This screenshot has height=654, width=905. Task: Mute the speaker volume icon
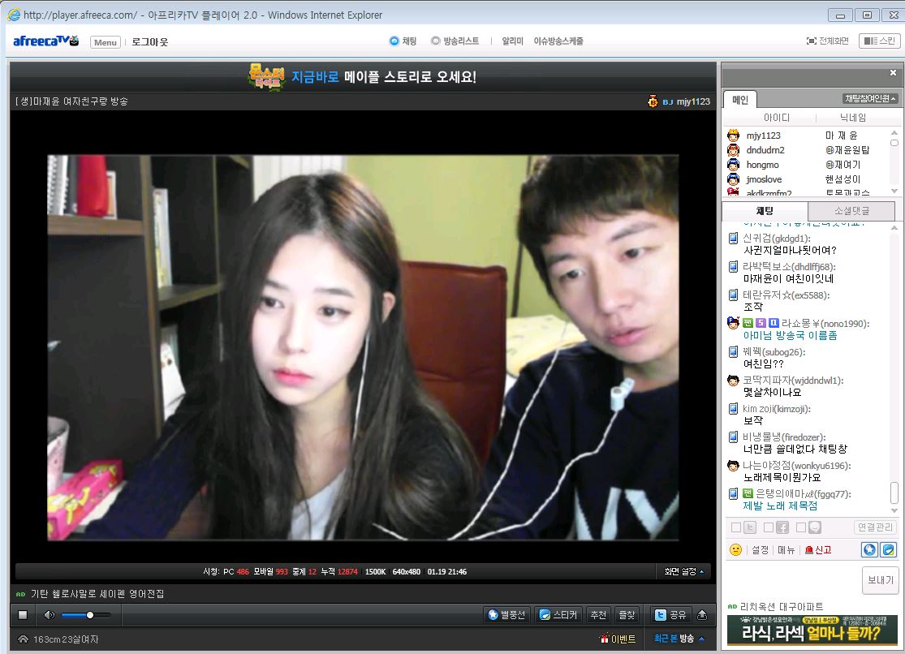[x=49, y=615]
